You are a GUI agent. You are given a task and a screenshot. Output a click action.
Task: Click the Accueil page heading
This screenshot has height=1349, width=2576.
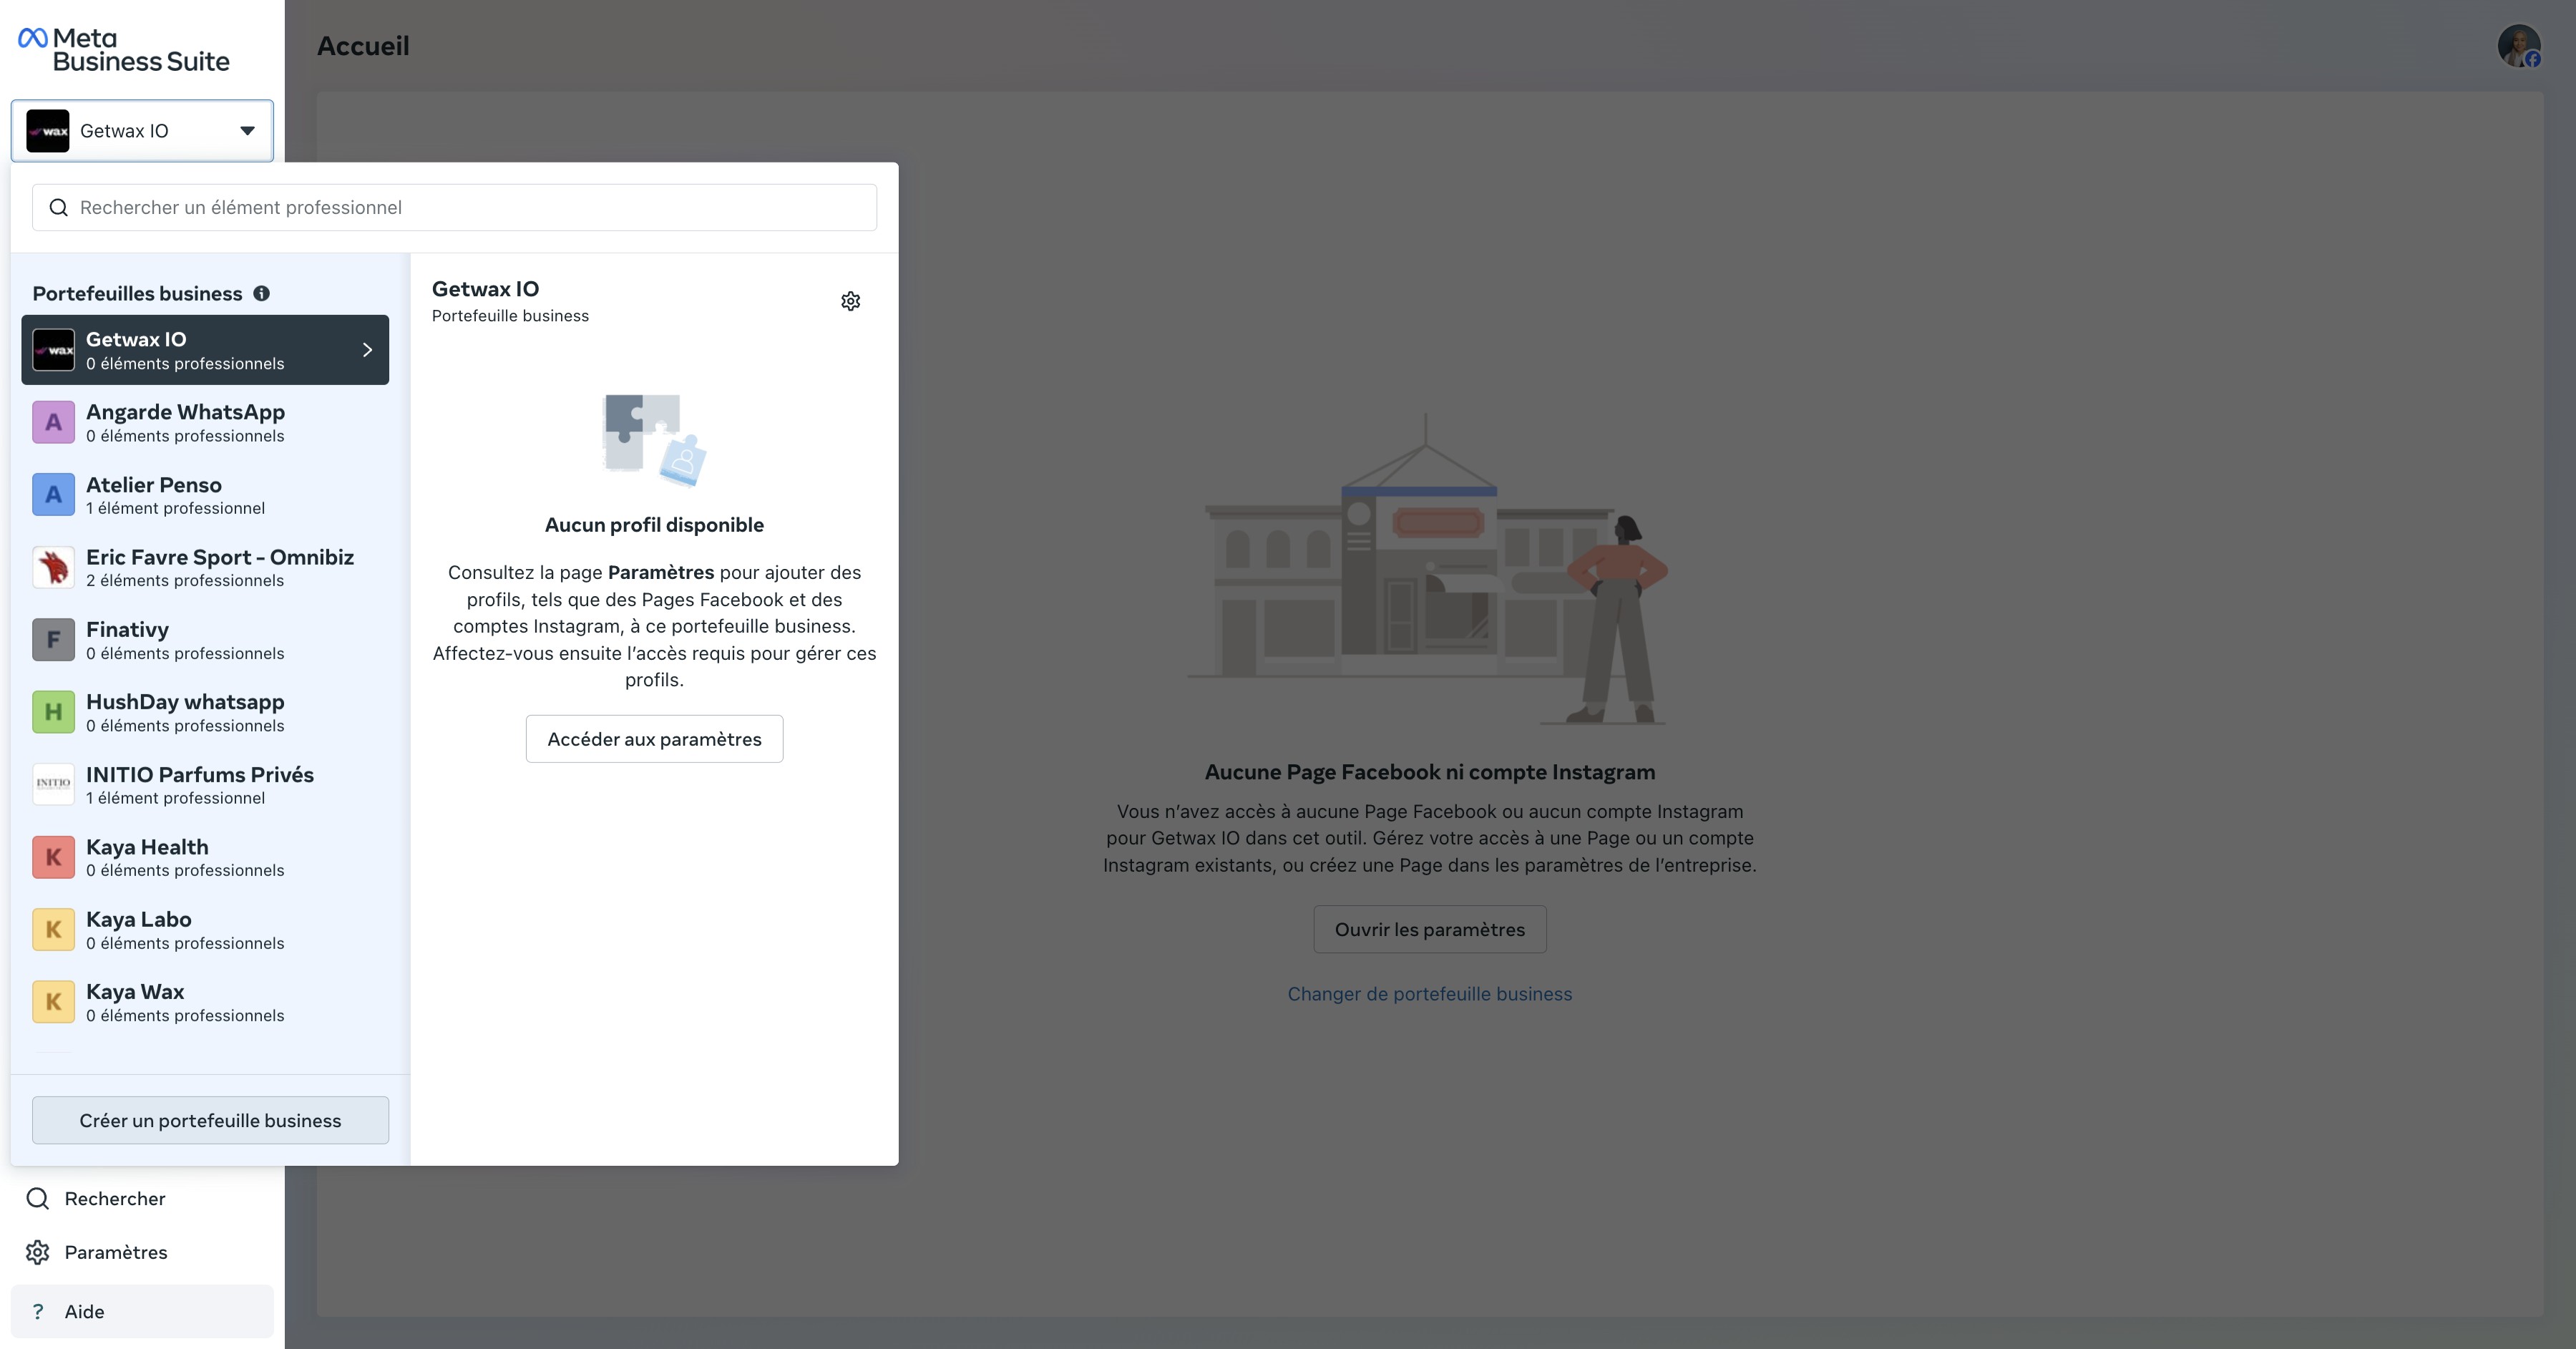pos(363,46)
